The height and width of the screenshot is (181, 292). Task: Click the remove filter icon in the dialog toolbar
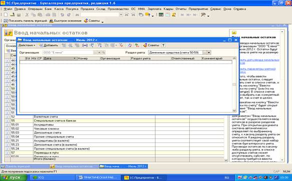pos(121,45)
